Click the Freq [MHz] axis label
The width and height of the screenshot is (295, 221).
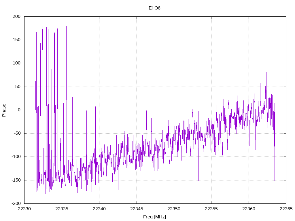click(154, 217)
